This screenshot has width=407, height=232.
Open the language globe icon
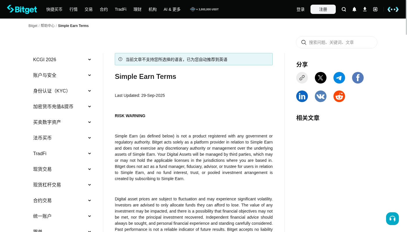(375, 9)
